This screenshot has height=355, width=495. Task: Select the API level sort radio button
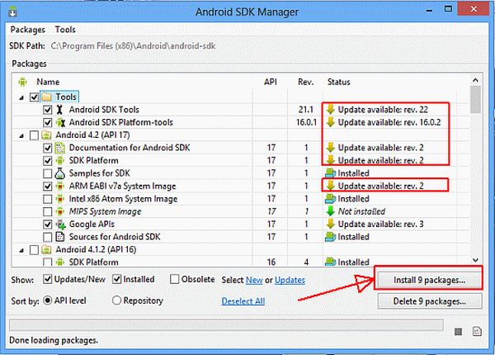pyautogui.click(x=47, y=301)
